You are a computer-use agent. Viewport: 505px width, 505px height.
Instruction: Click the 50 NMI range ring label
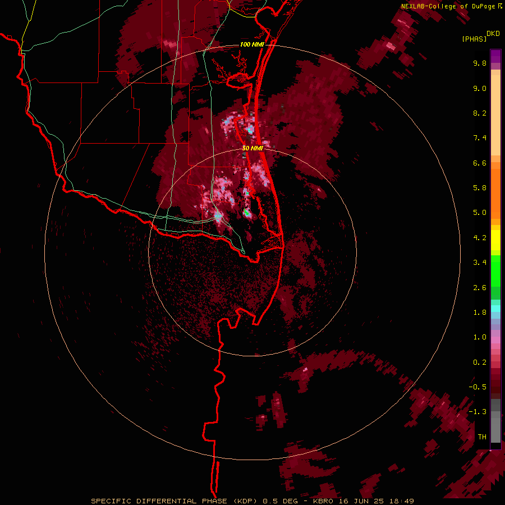click(252, 148)
